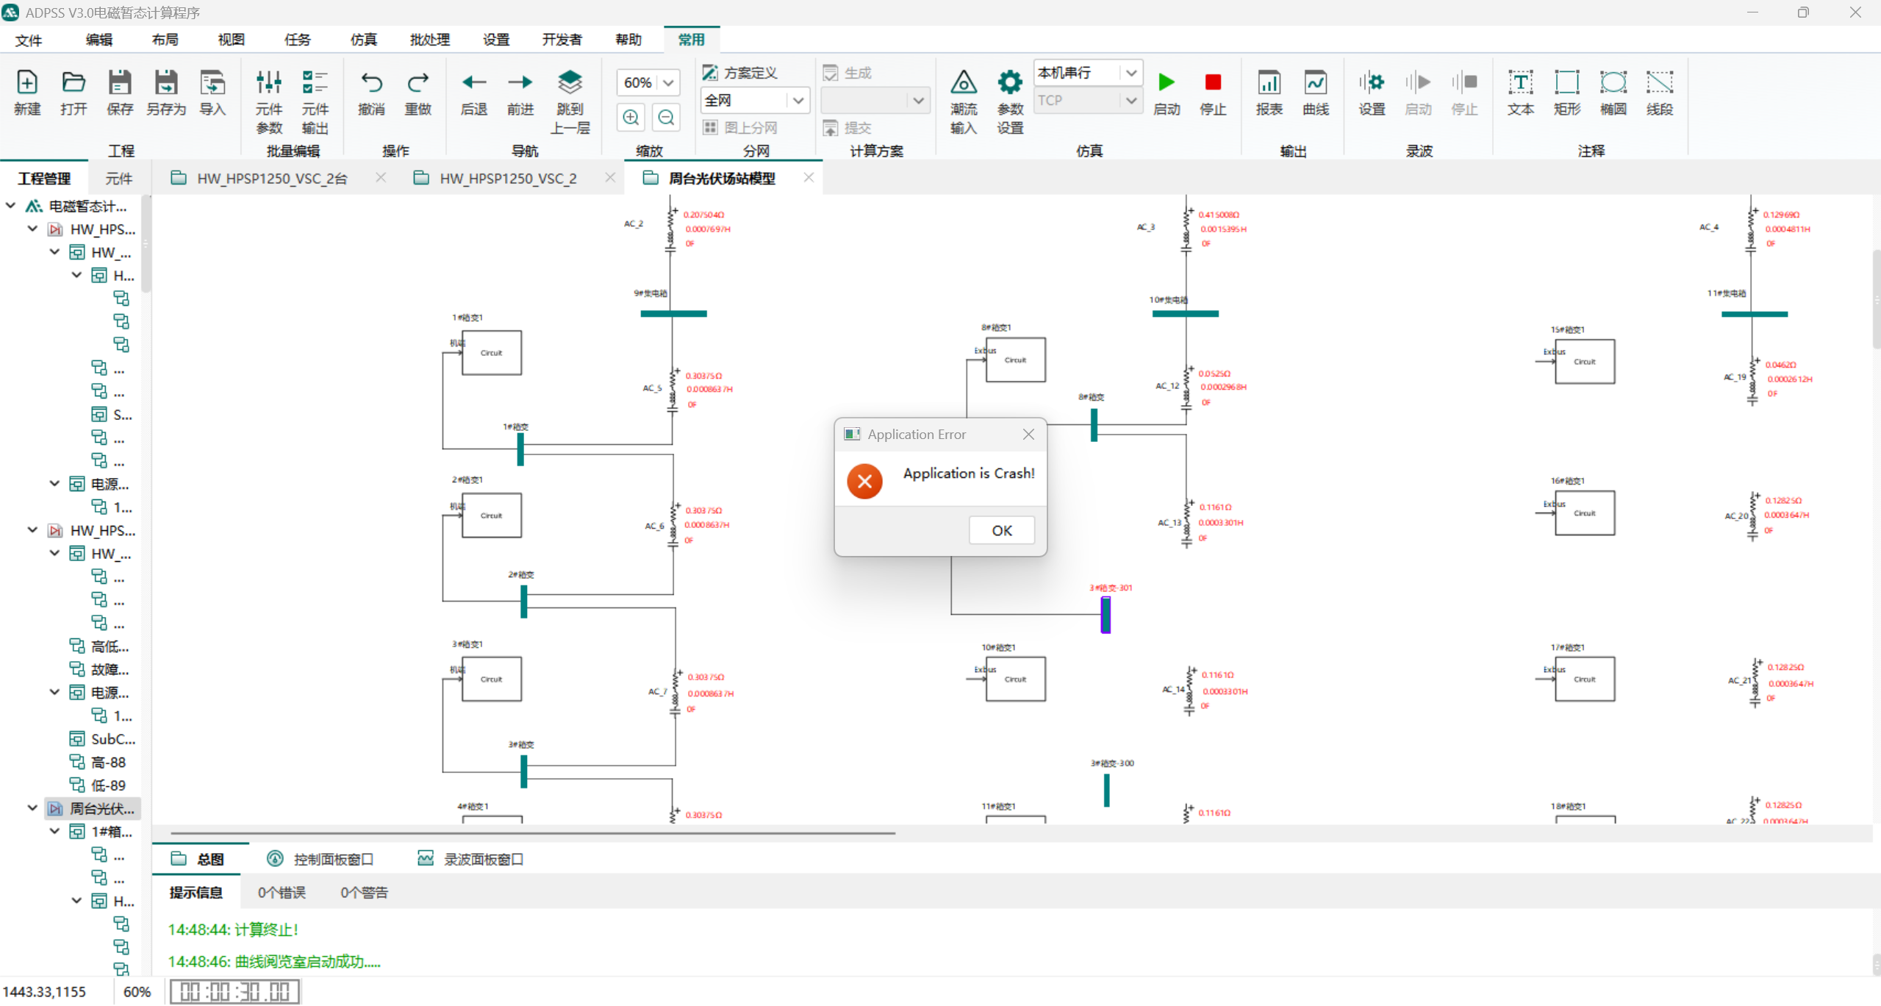Switch to the 0个错误 messages tab
1881x1006 pixels.
(x=282, y=892)
